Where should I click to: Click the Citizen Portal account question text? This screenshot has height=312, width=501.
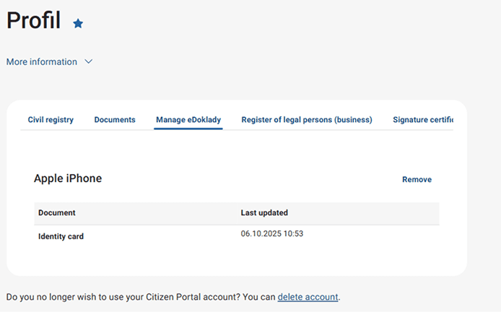click(x=137, y=297)
